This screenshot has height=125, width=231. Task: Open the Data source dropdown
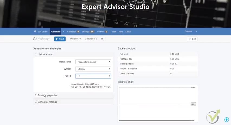tap(93, 62)
